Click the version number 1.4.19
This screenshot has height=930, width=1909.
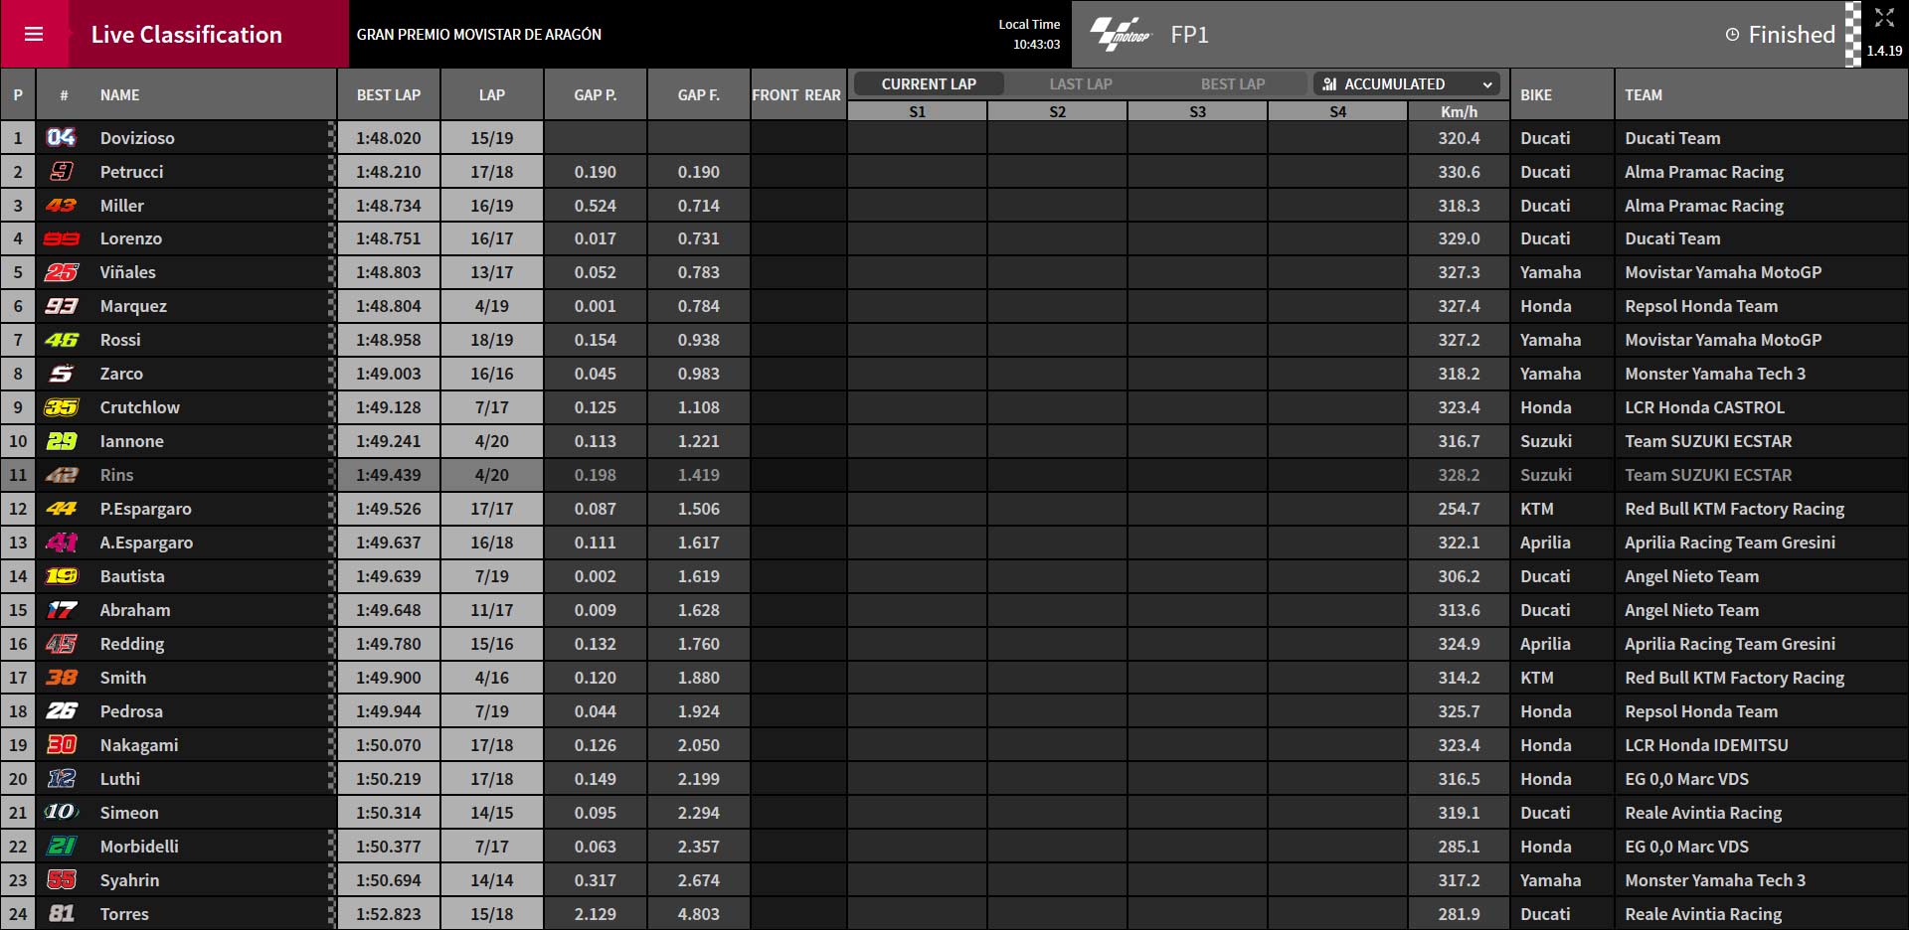click(1884, 51)
